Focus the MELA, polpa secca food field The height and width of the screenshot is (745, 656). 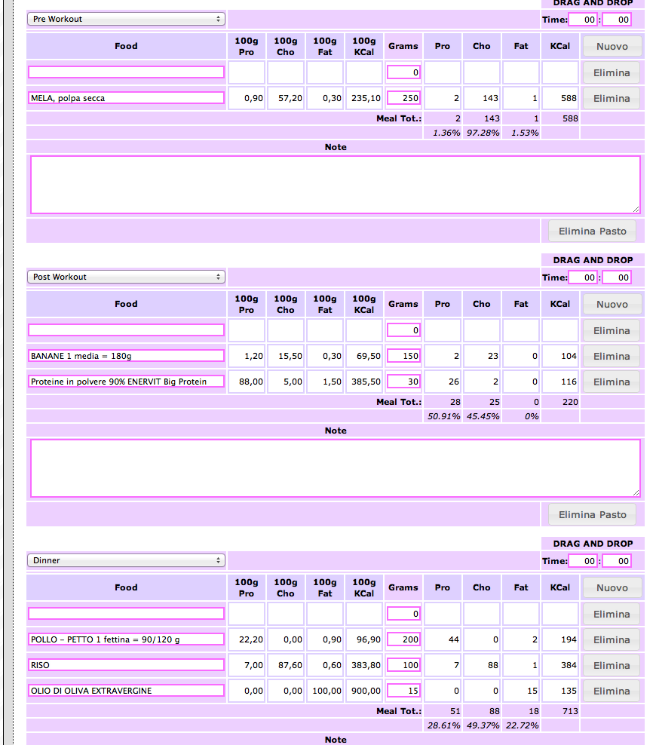point(126,98)
